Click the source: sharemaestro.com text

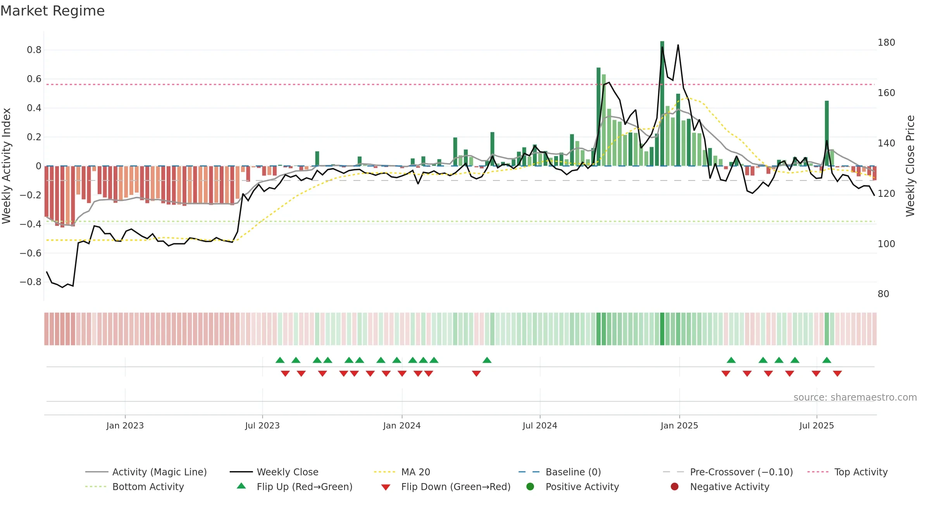click(855, 397)
